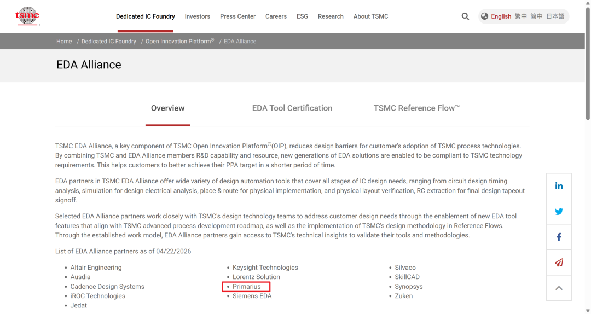Click Keysight Technologies entry
The width and height of the screenshot is (591, 314).
[265, 268]
